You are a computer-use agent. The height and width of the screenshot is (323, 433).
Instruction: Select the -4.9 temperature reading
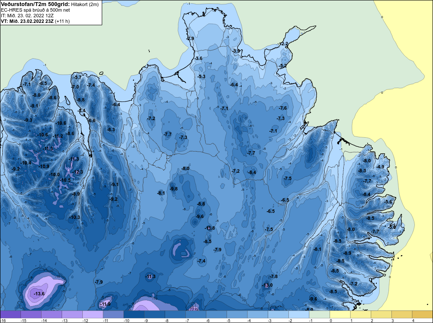click(x=380, y=167)
